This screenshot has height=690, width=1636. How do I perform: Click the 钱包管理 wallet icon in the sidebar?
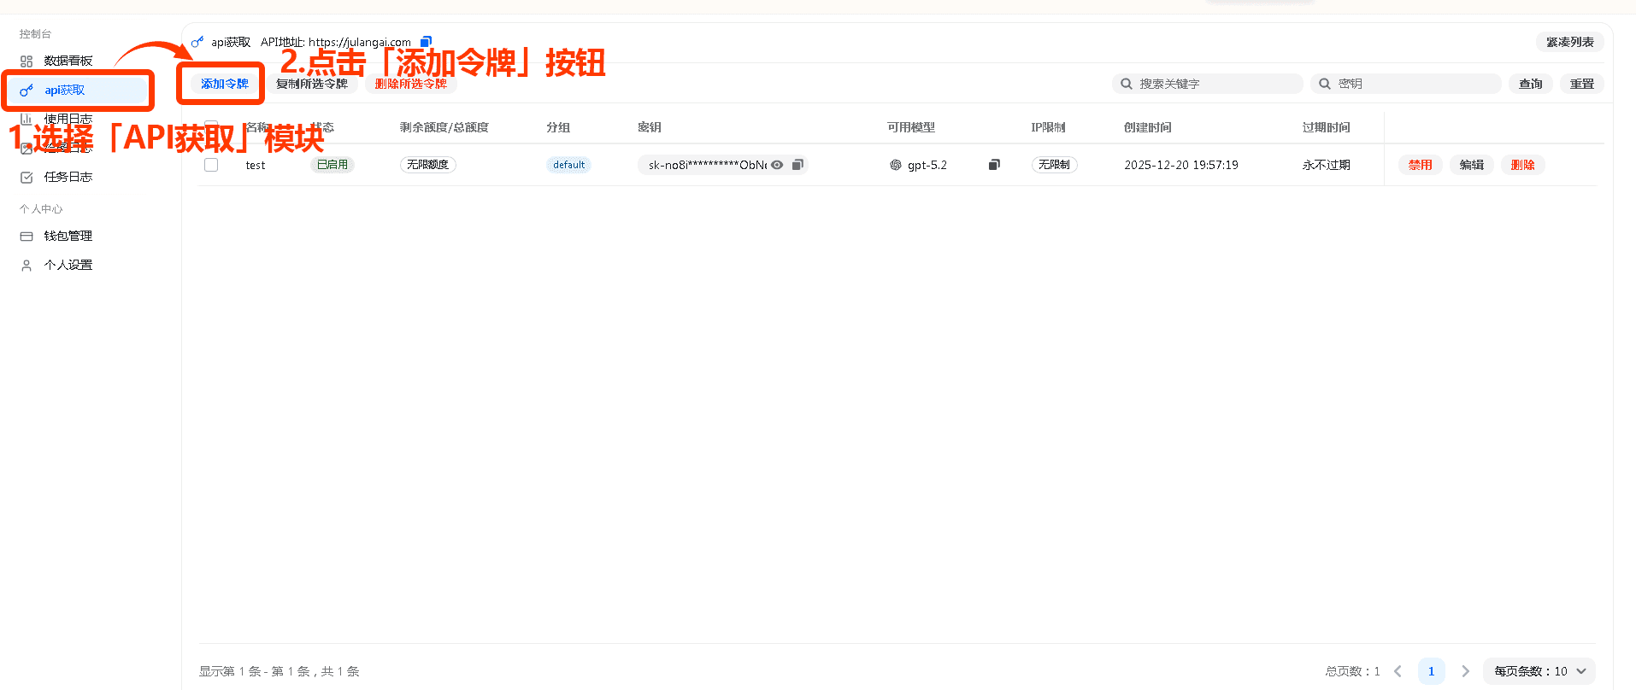26,237
